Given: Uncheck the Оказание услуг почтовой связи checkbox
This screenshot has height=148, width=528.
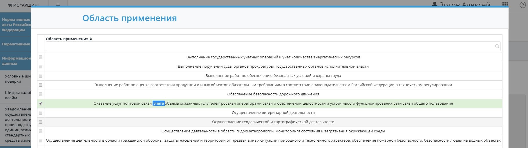Looking at the screenshot, I should coord(41,103).
